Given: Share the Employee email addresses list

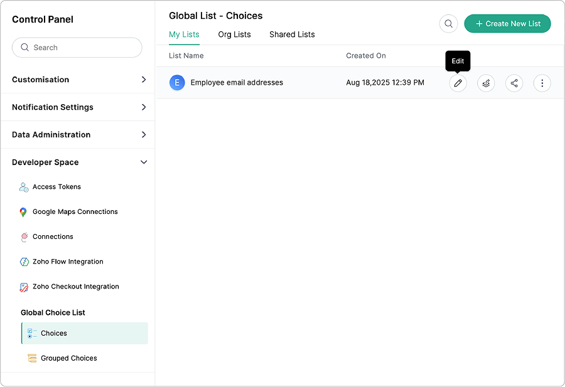Looking at the screenshot, I should 514,83.
